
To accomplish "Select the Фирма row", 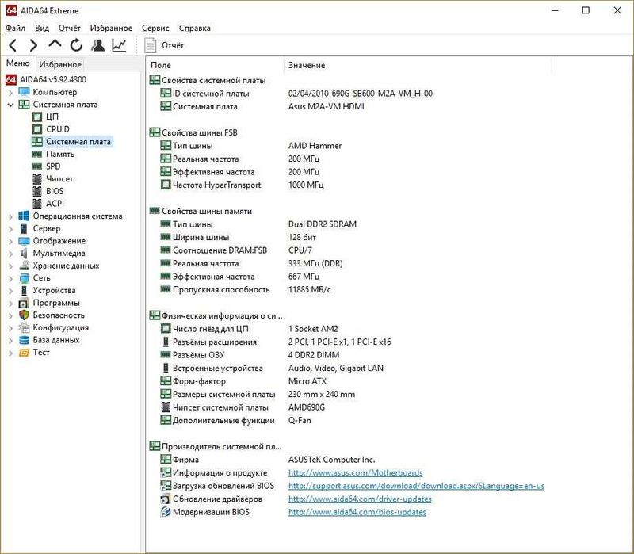I will point(268,460).
